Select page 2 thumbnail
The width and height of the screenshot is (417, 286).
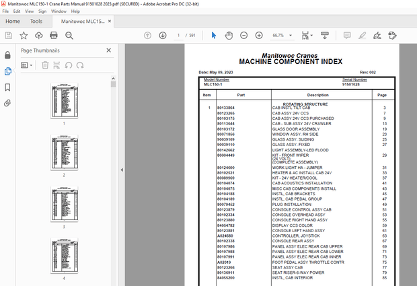pyautogui.click(x=64, y=152)
